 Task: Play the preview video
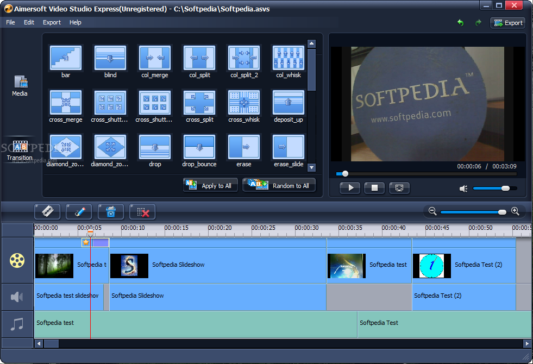tap(350, 187)
